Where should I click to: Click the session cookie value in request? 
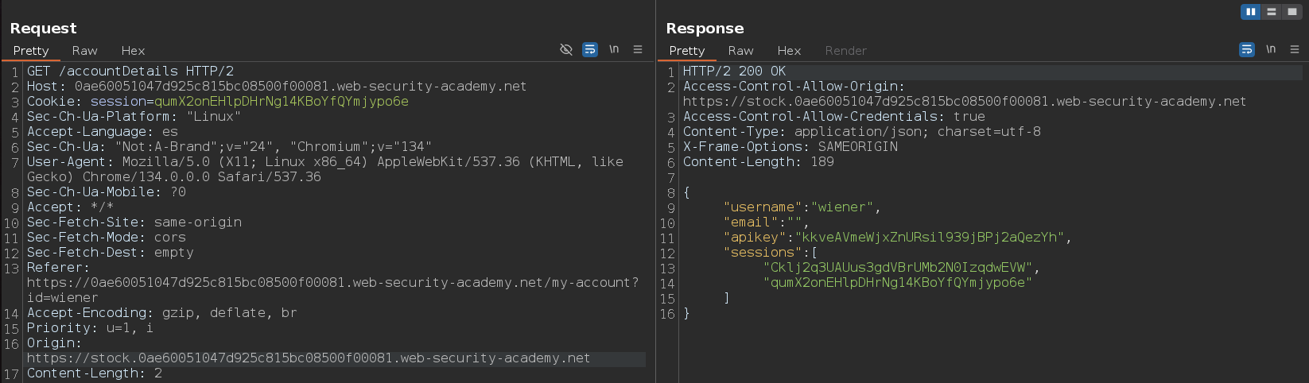(282, 102)
